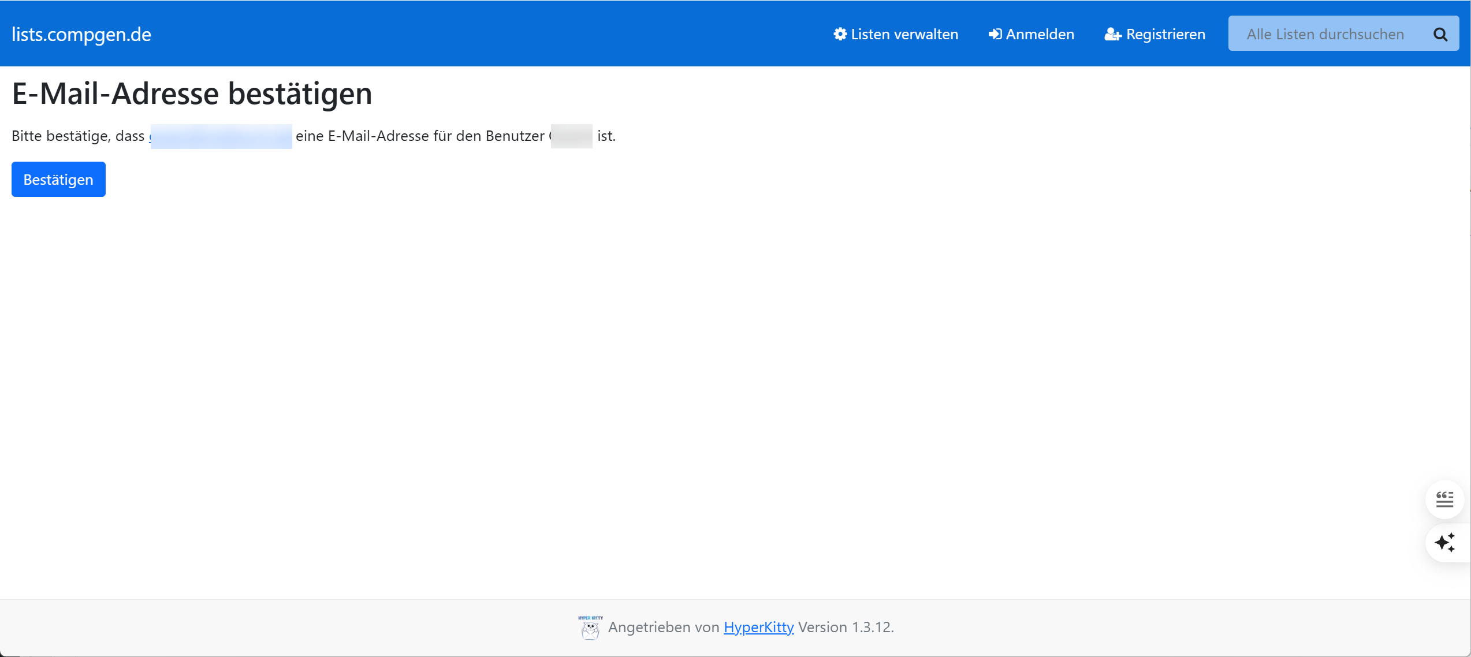Click the Bitte bestätige, dass sentence text
The image size is (1471, 657).
tap(78, 136)
